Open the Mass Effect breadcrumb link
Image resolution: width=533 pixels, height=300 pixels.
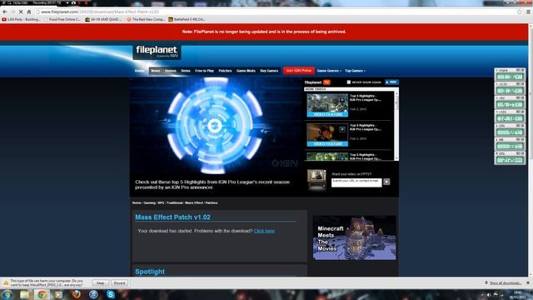coord(194,202)
